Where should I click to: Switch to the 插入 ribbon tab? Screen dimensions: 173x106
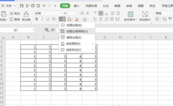click(77, 6)
